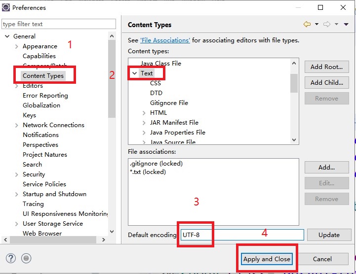Click the help question mark icon
Image resolution: width=356 pixels, height=274 pixels.
pyautogui.click(x=11, y=258)
